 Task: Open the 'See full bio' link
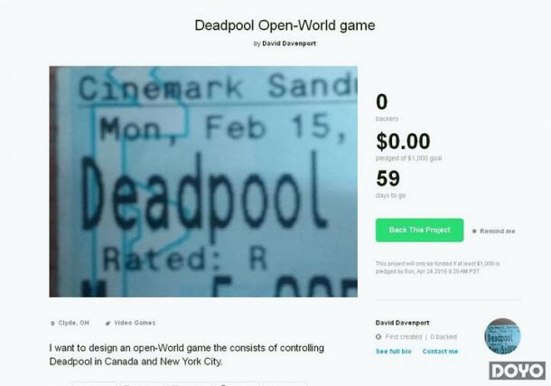(x=393, y=351)
